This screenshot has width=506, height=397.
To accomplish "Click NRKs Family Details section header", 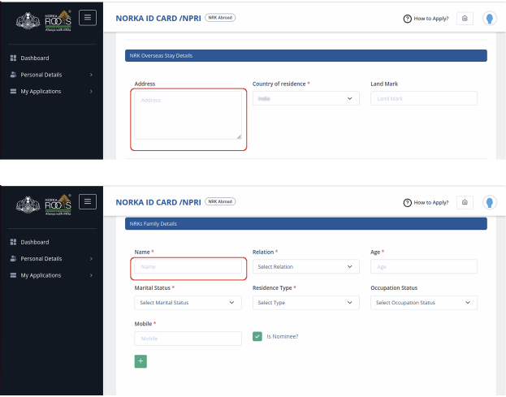I will pos(306,224).
